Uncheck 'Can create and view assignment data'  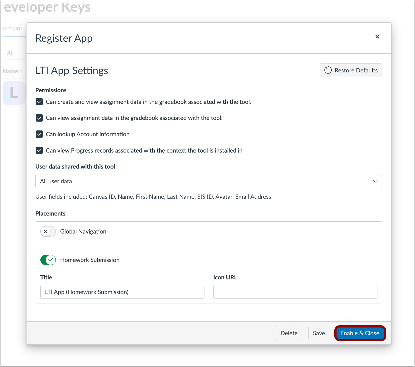[39, 102]
